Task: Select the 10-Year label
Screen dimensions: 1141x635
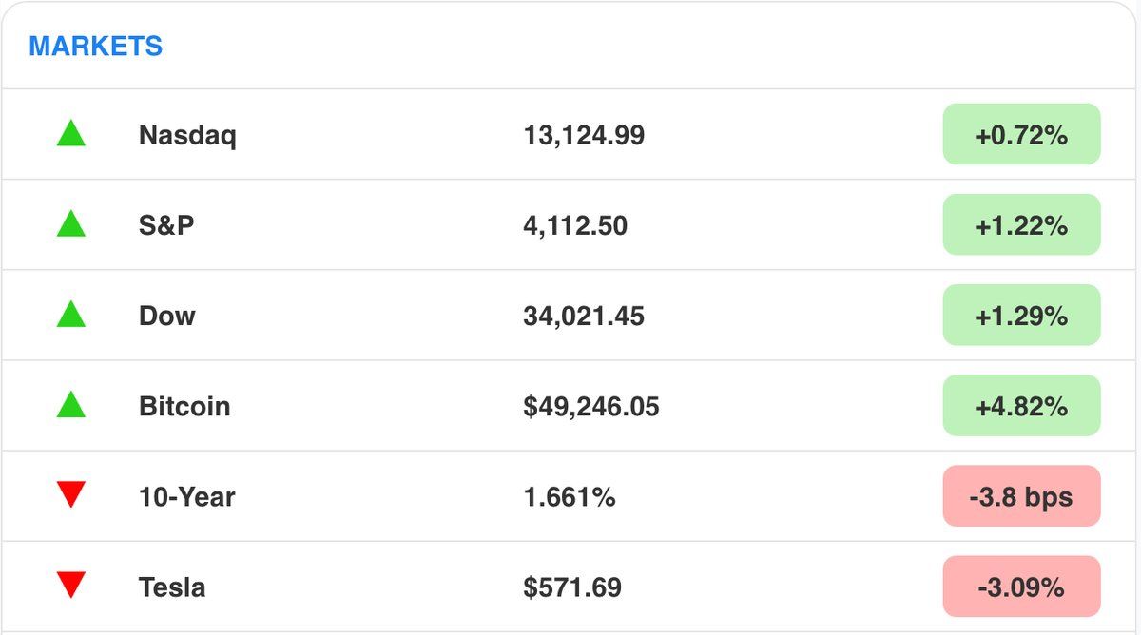Action: pyautogui.click(x=186, y=496)
